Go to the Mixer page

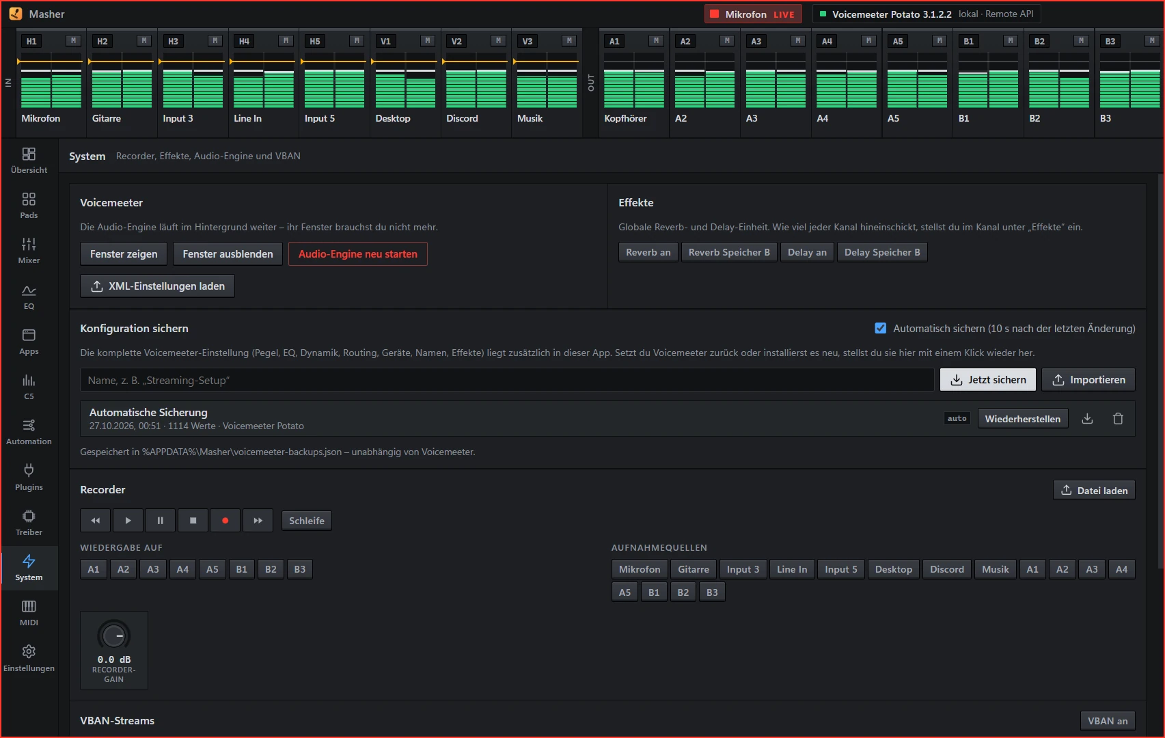tap(29, 251)
